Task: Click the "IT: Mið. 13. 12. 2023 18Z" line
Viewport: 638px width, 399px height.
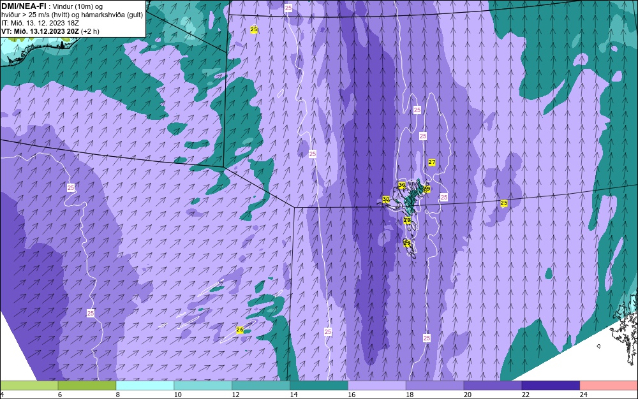Action: (x=40, y=23)
